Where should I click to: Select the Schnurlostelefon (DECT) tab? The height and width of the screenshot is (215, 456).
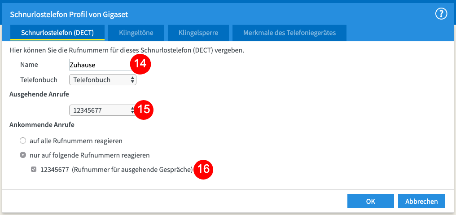(57, 33)
